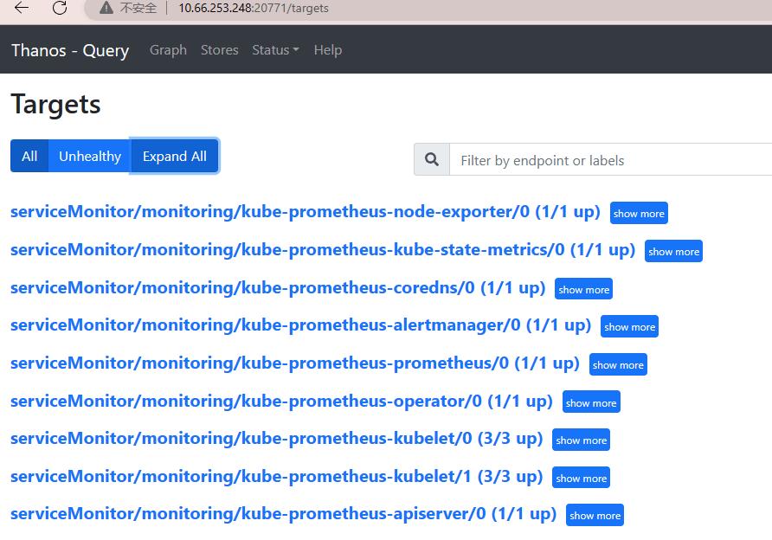Select the All filter toggle

pyautogui.click(x=29, y=156)
